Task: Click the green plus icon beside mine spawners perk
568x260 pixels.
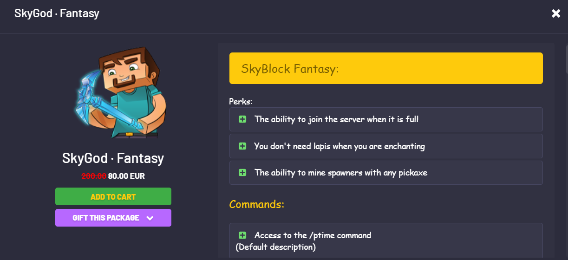Action: click(242, 173)
